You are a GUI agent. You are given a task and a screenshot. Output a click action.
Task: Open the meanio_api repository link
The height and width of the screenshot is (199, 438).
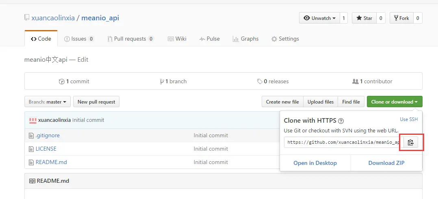pos(100,18)
